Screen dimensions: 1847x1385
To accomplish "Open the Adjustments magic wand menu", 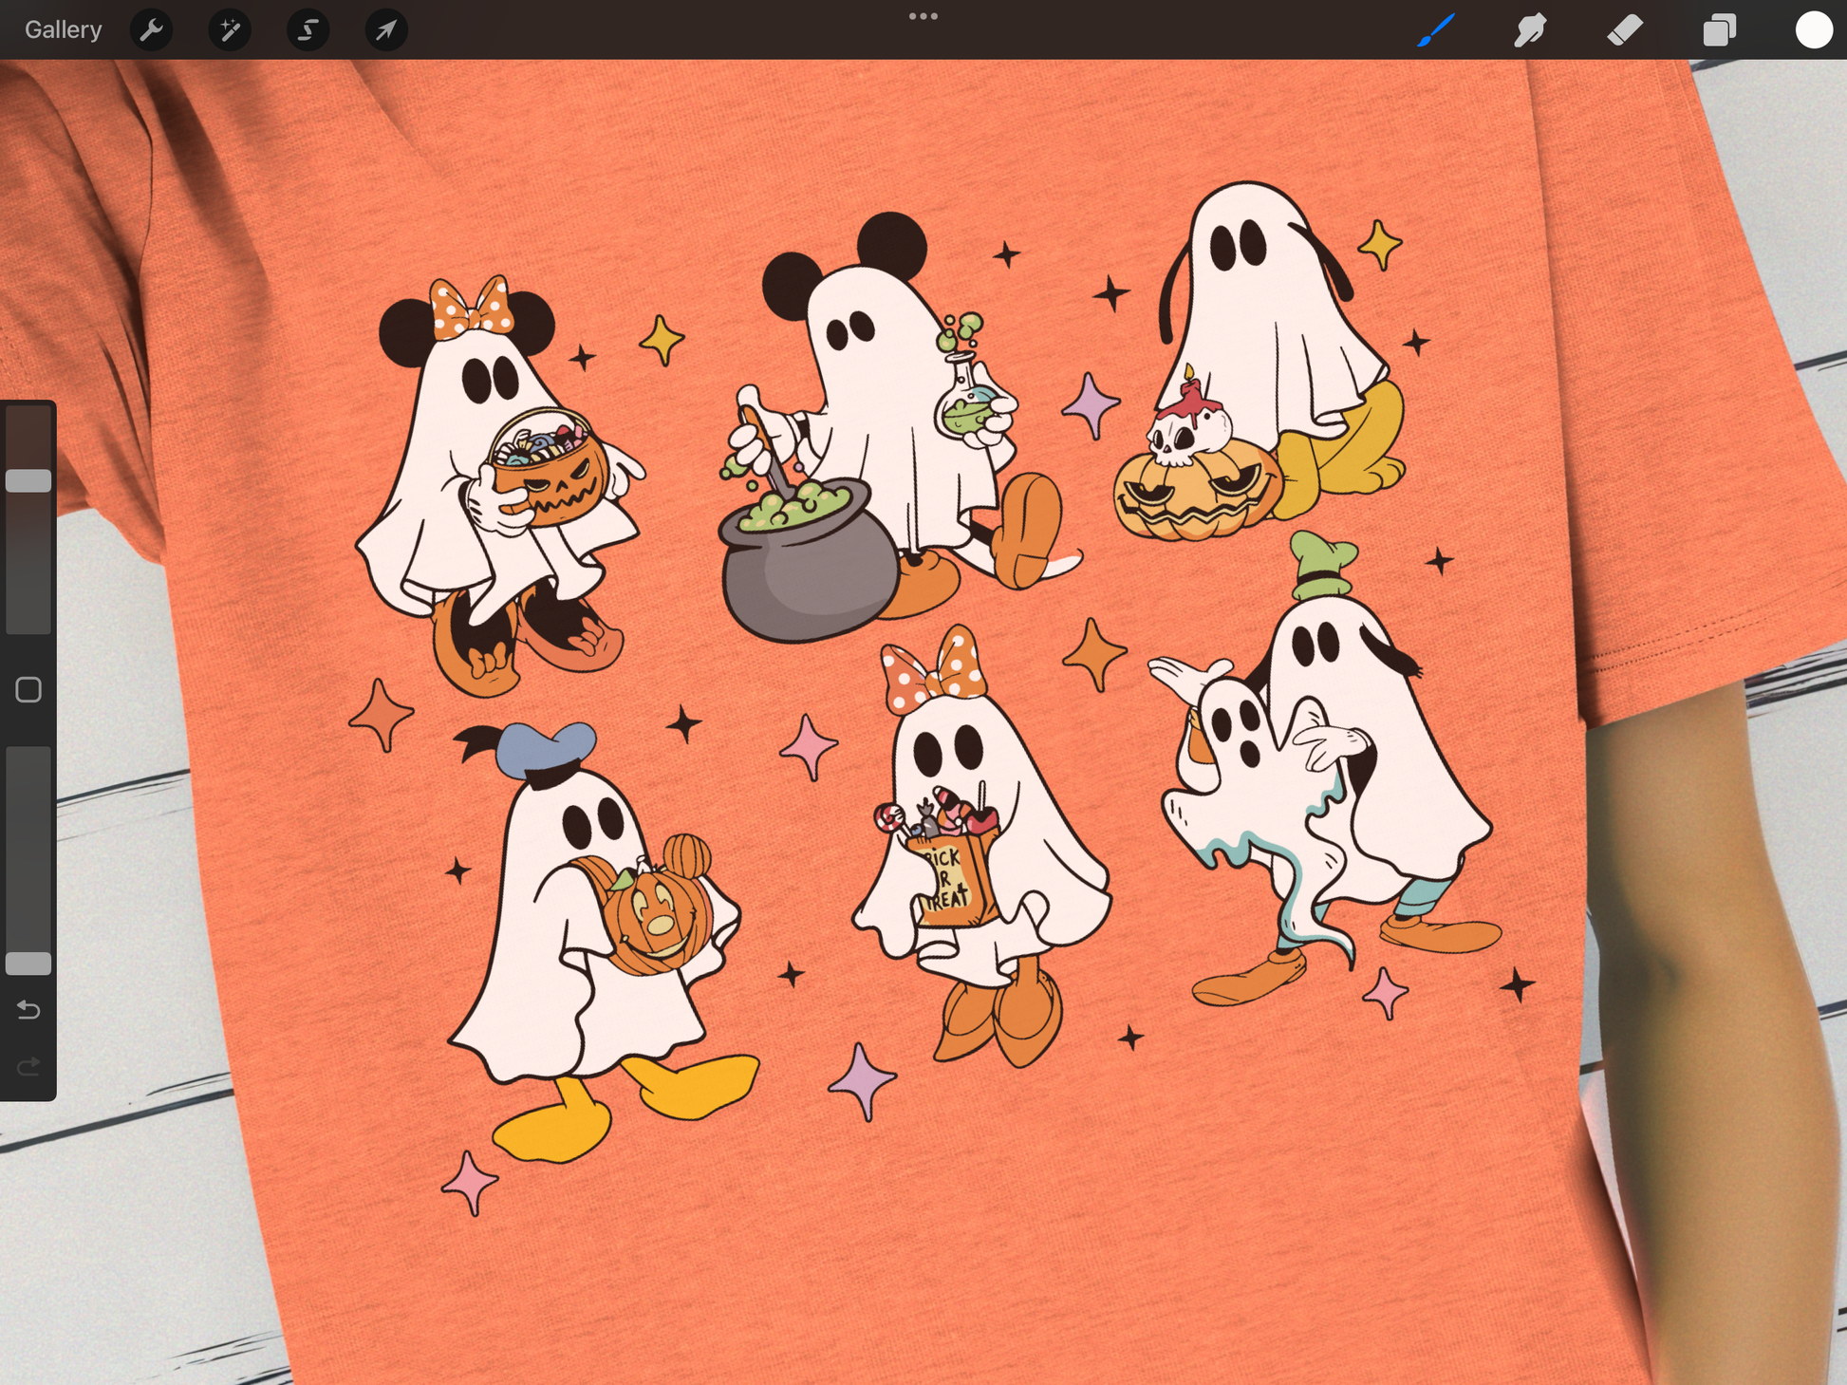I will 230,30.
